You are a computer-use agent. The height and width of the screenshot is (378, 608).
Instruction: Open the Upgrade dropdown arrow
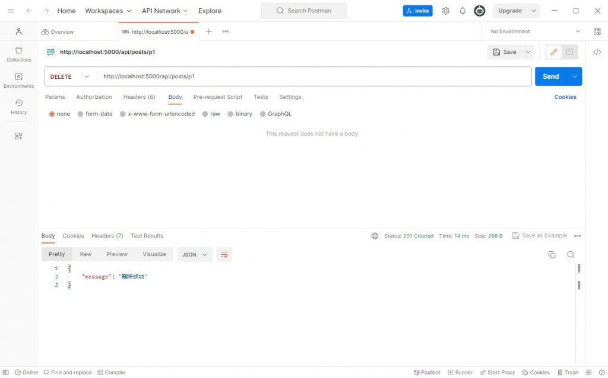click(534, 11)
